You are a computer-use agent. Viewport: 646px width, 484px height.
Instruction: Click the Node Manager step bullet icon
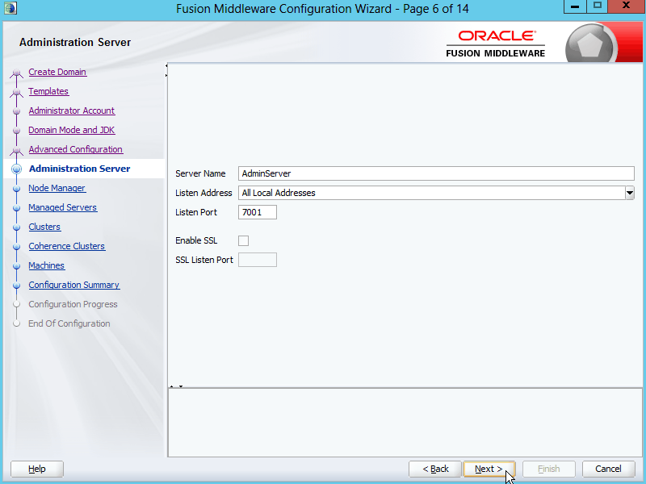click(16, 189)
